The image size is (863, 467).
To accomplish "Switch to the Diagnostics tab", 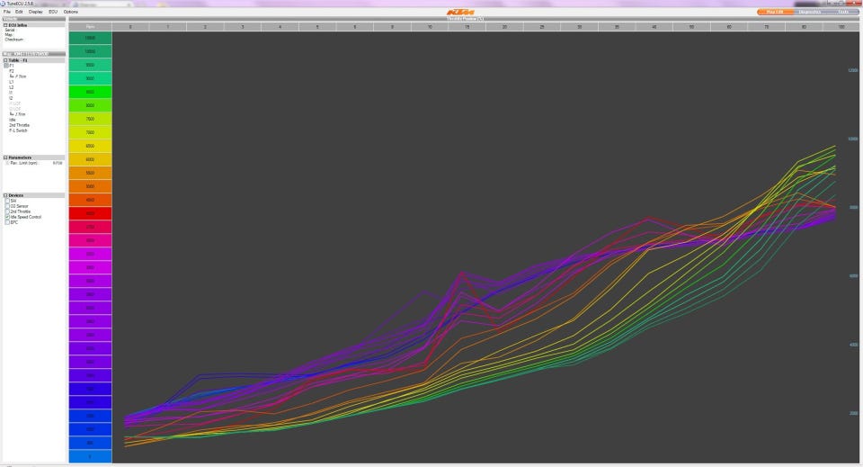I will click(810, 12).
